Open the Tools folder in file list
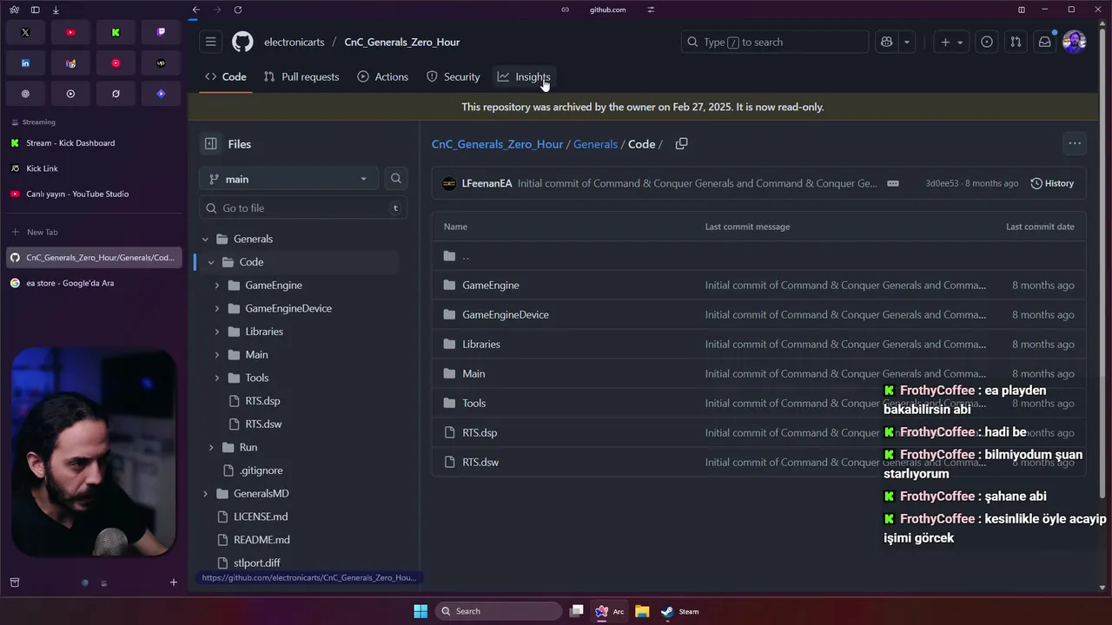 point(474,403)
